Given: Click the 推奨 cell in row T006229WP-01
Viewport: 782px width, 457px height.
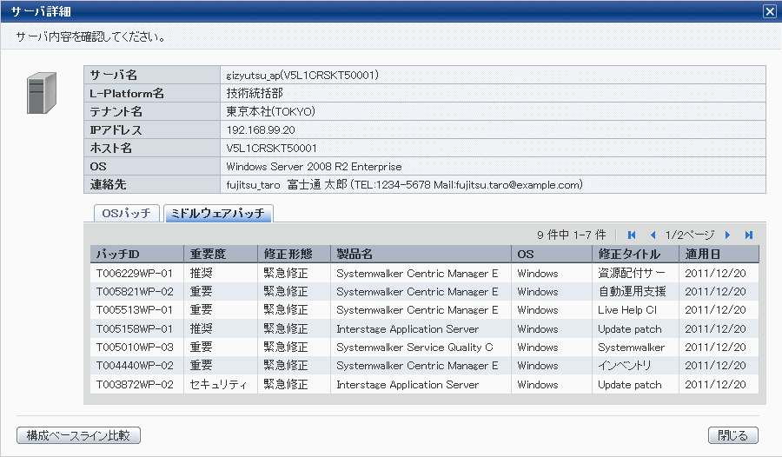Looking at the screenshot, I should (x=201, y=274).
